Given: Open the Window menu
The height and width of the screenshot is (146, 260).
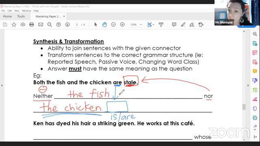Looking at the screenshot, I should 26,11.
